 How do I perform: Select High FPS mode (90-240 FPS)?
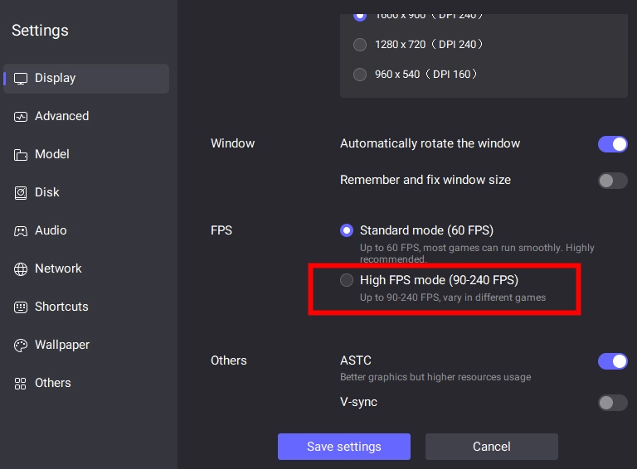347,280
